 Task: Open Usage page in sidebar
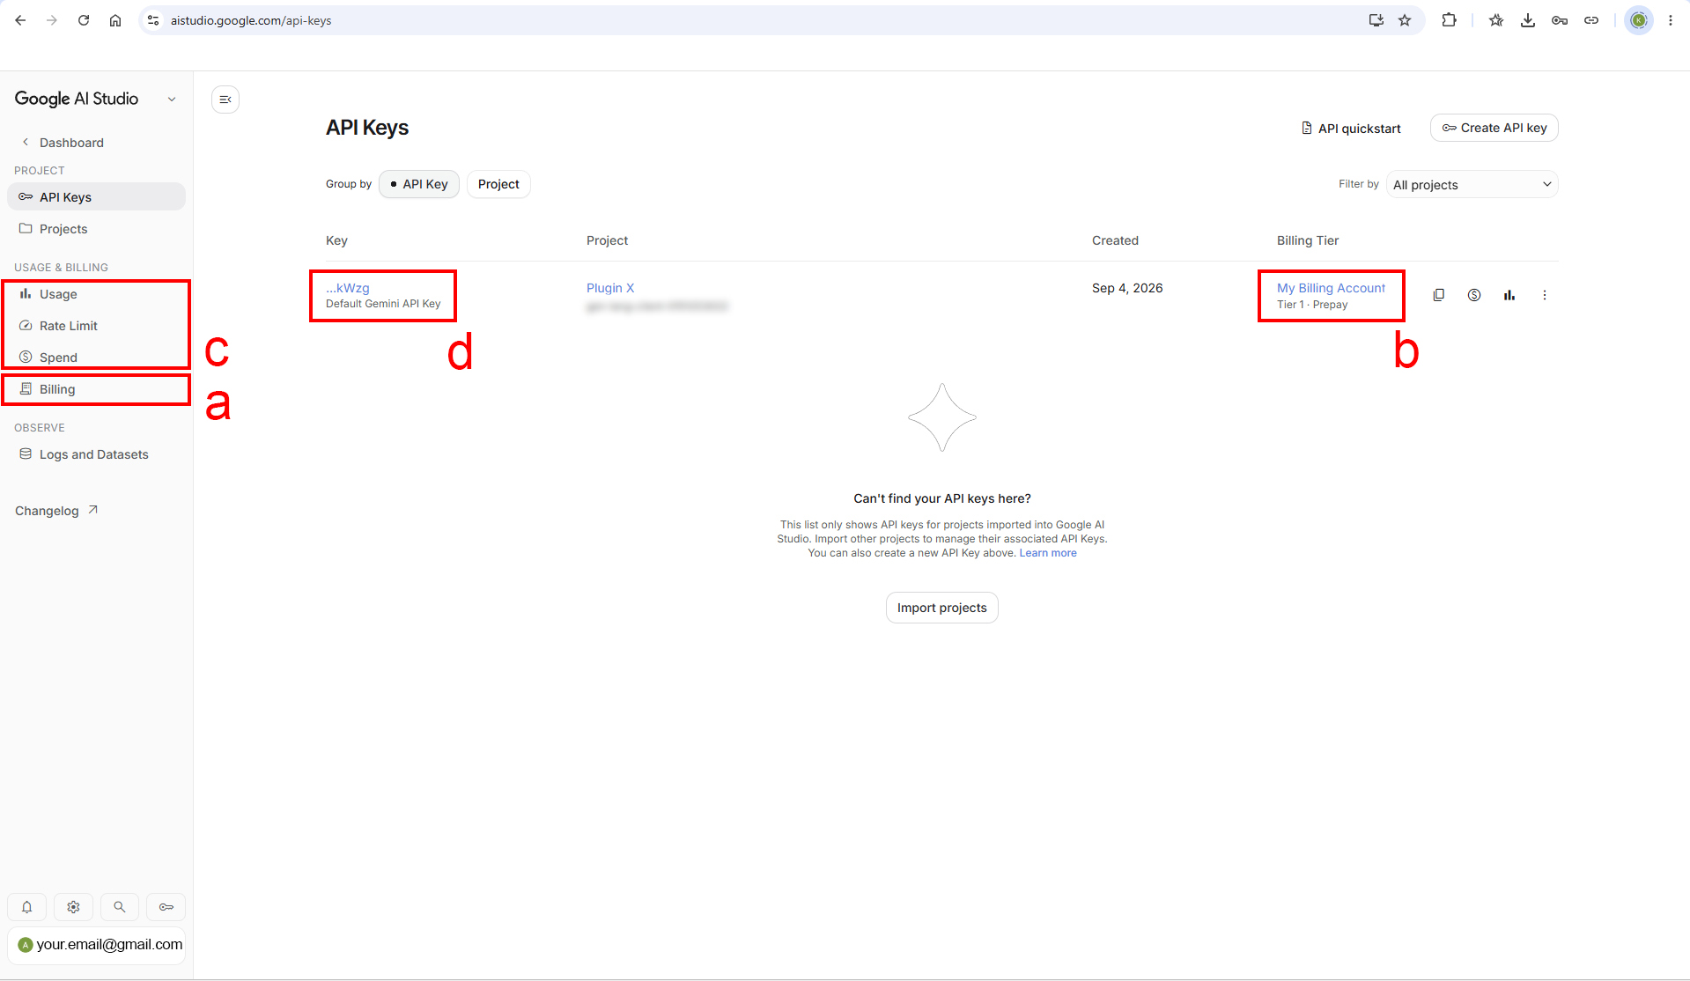coord(96,294)
